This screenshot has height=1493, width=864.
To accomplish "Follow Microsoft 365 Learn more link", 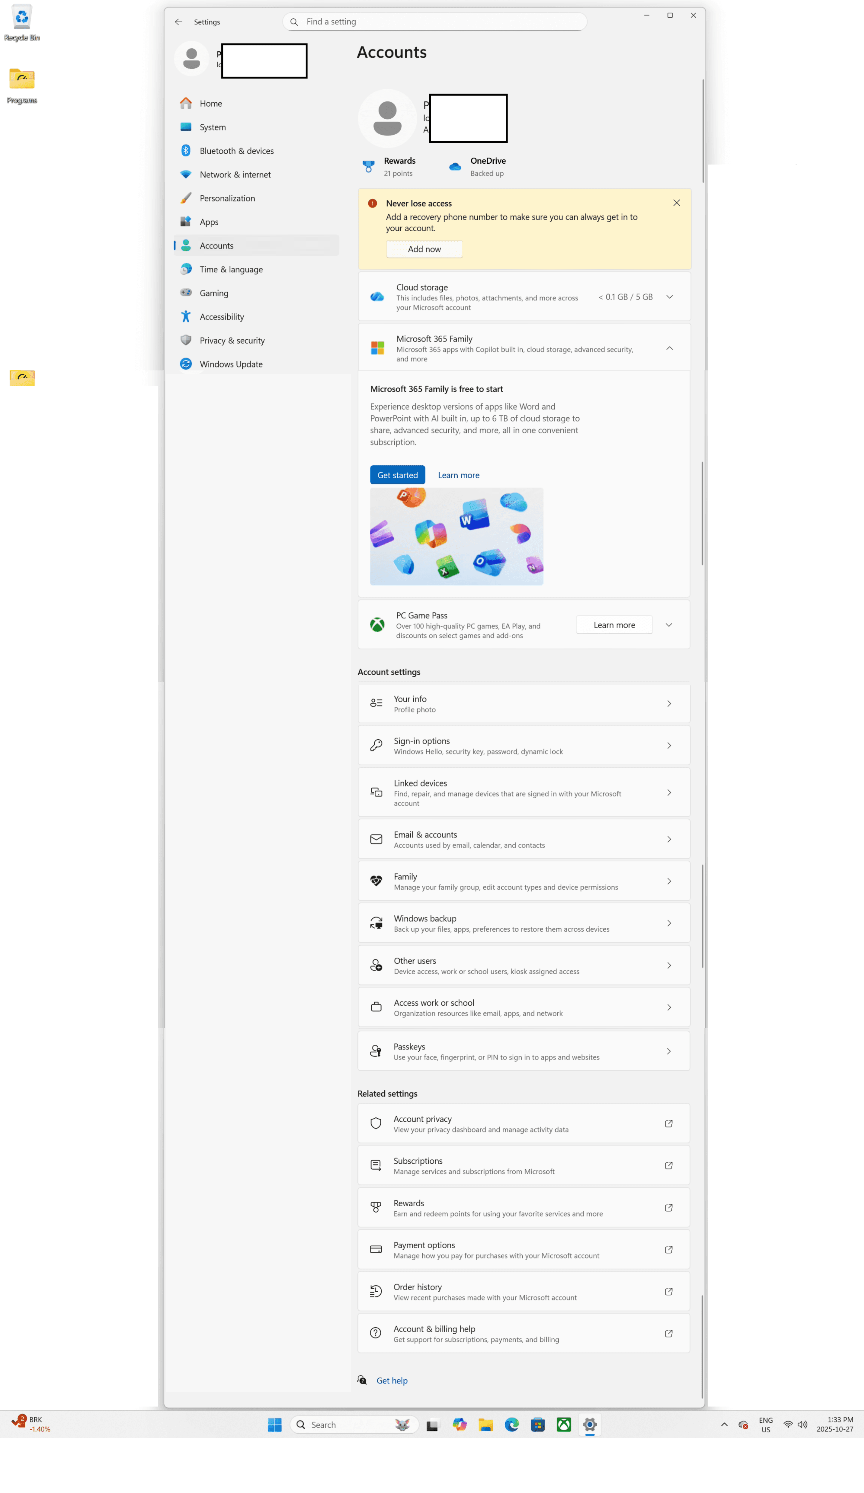I will pos(458,475).
